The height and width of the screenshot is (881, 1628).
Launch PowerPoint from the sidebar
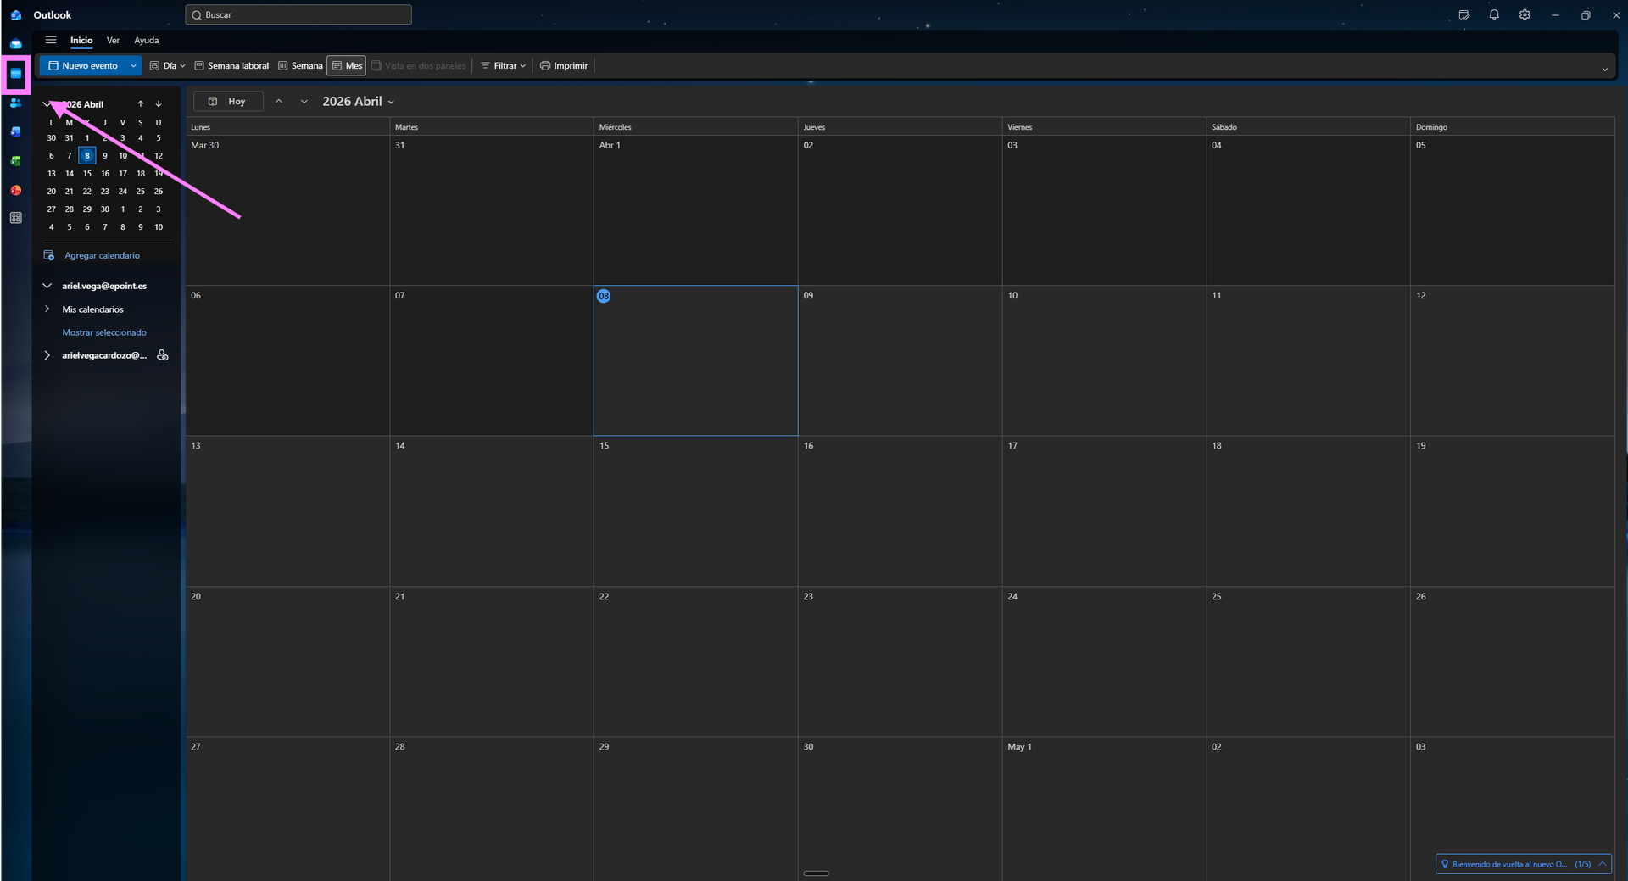(x=15, y=190)
